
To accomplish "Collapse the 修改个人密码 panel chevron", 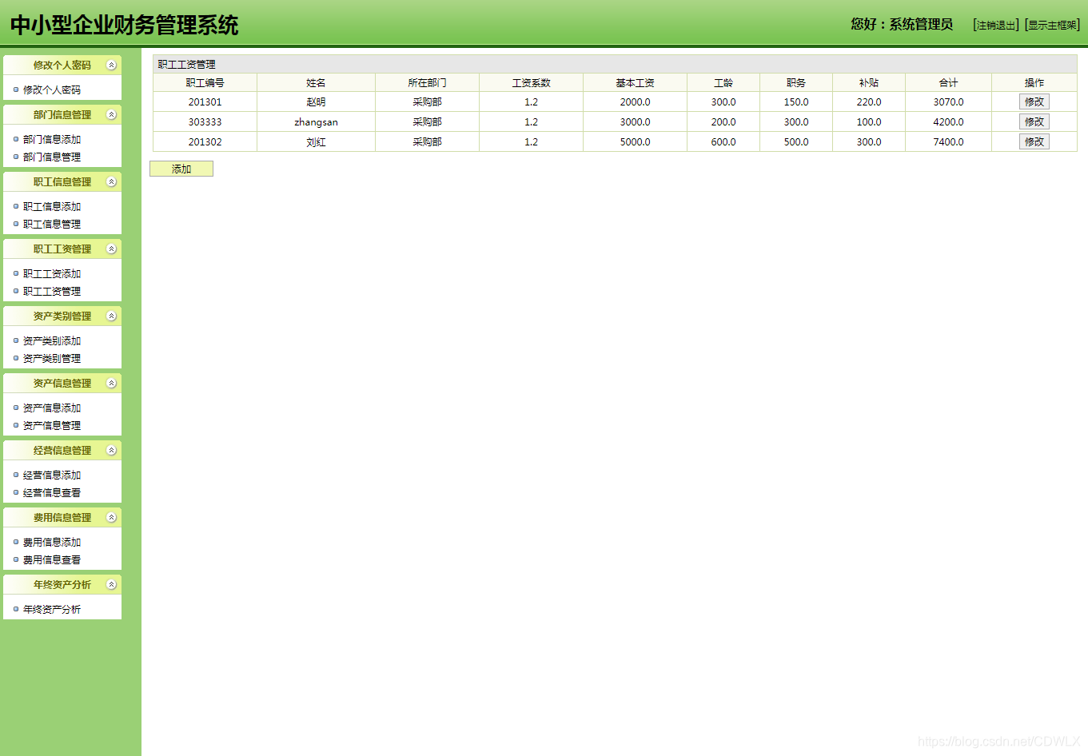I will [x=112, y=66].
